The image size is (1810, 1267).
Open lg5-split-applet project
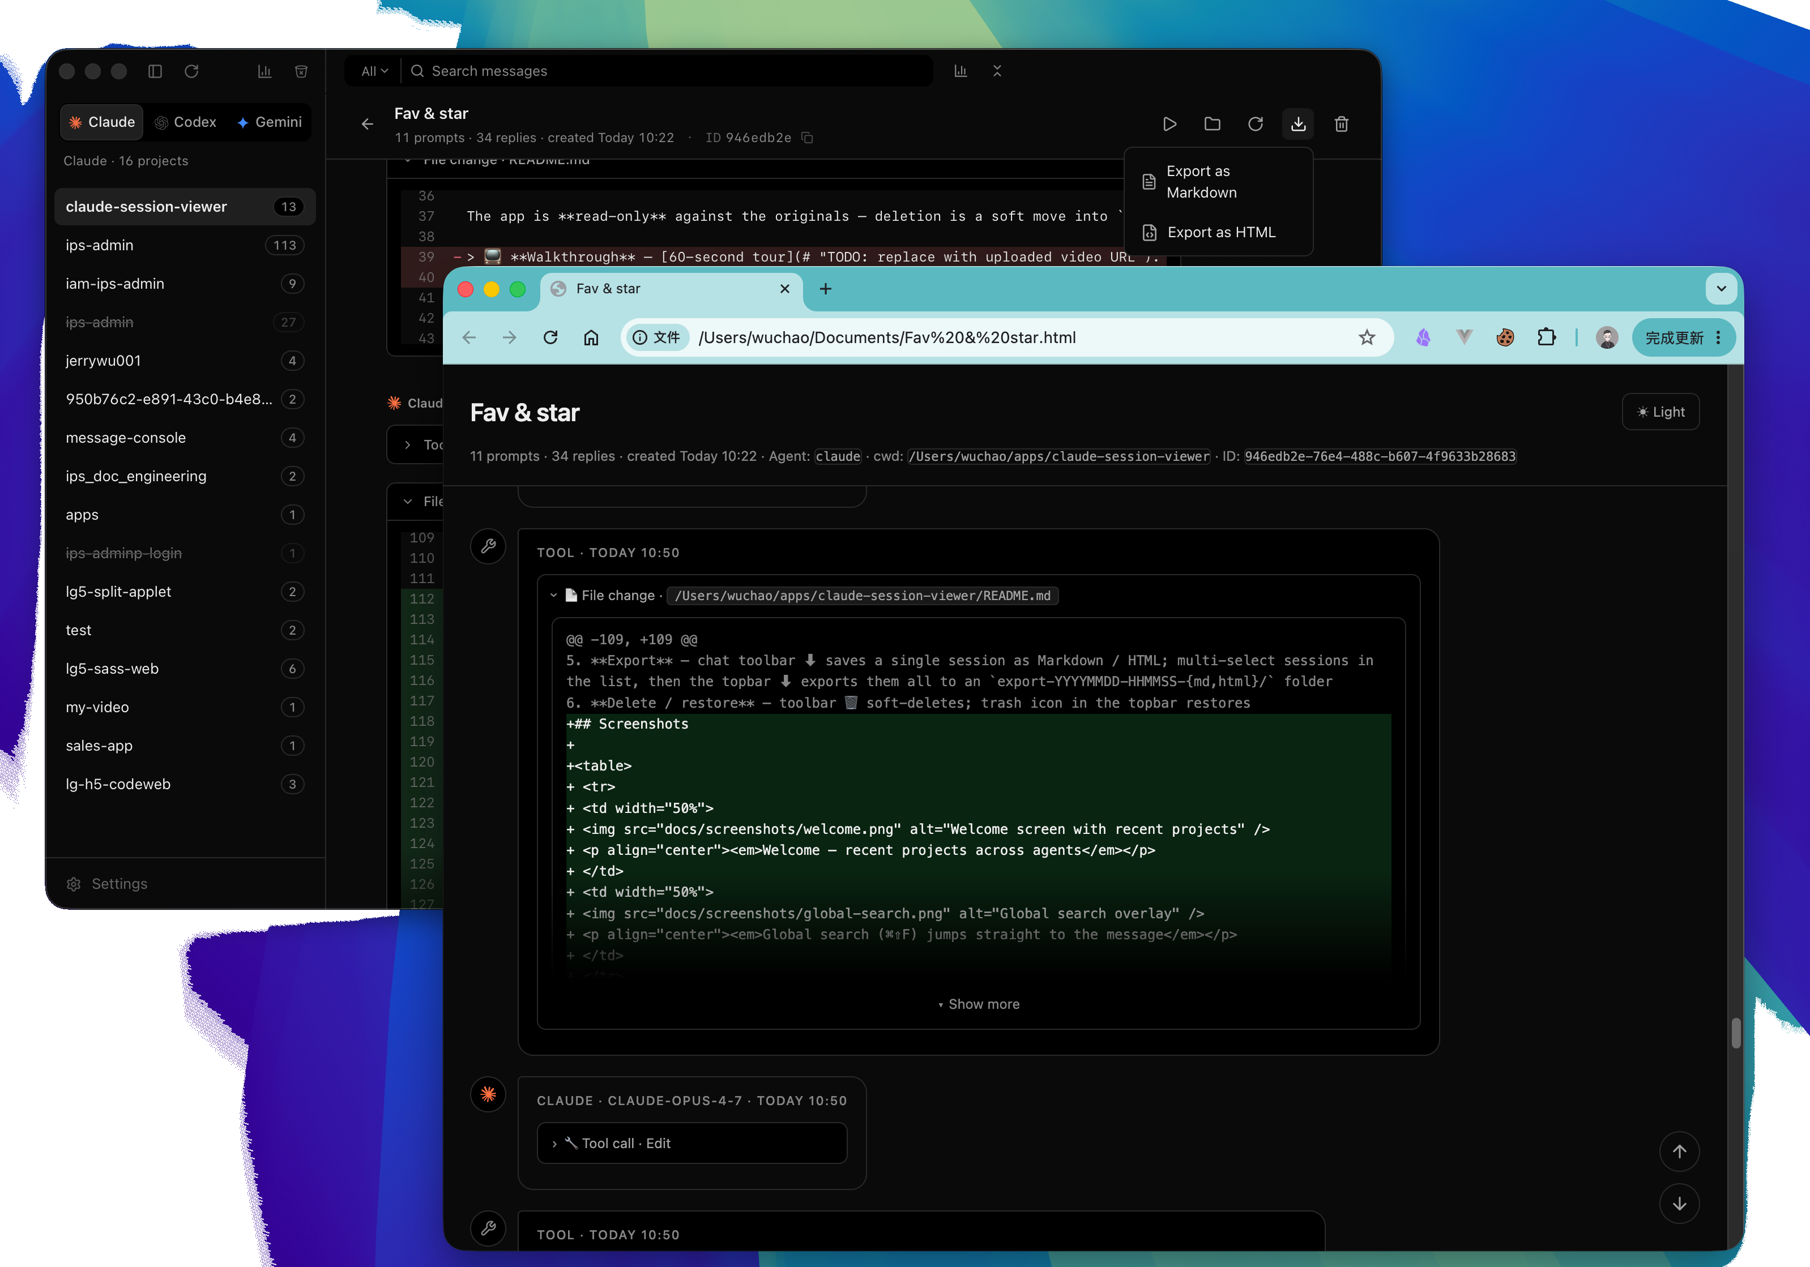(x=185, y=592)
